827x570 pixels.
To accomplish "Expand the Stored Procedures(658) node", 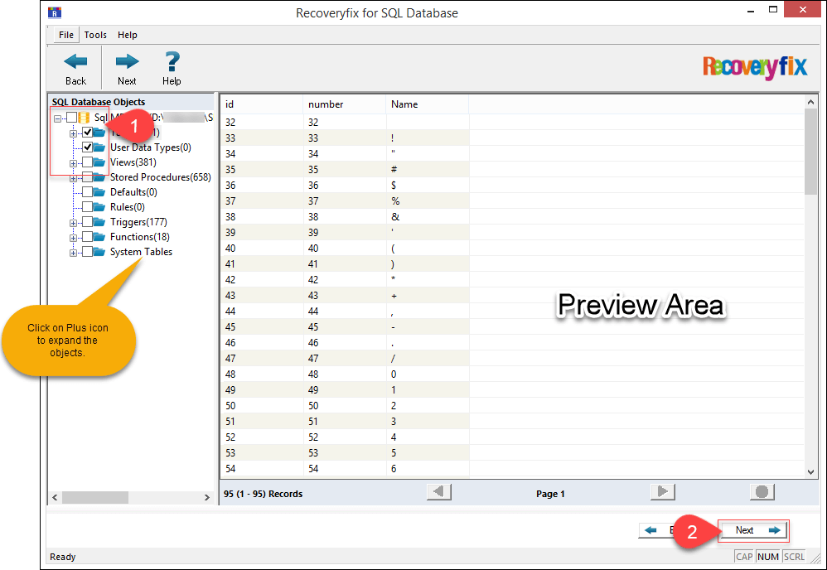I will (x=73, y=178).
